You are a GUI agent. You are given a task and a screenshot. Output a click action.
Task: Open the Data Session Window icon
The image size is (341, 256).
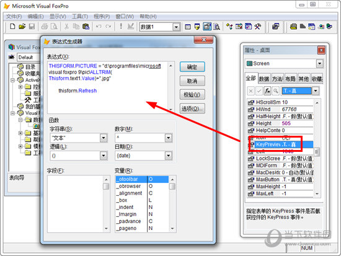[197, 27]
